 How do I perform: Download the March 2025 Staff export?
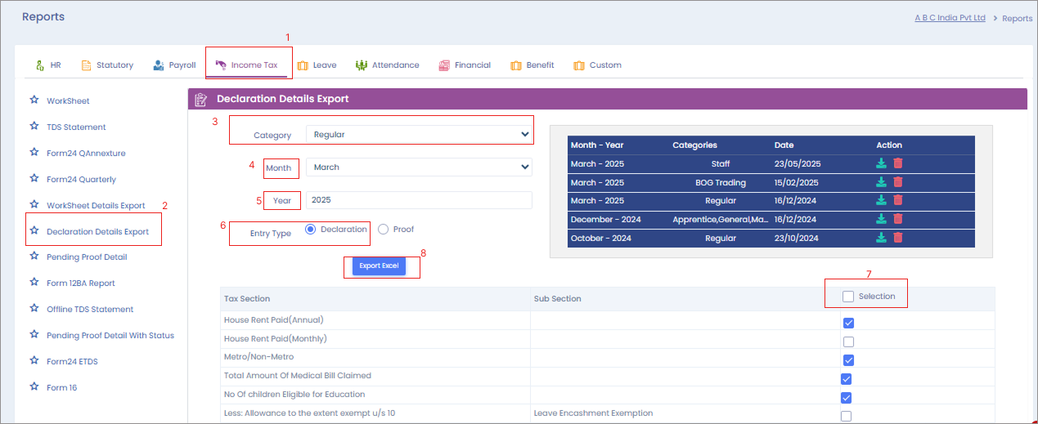pyautogui.click(x=881, y=163)
